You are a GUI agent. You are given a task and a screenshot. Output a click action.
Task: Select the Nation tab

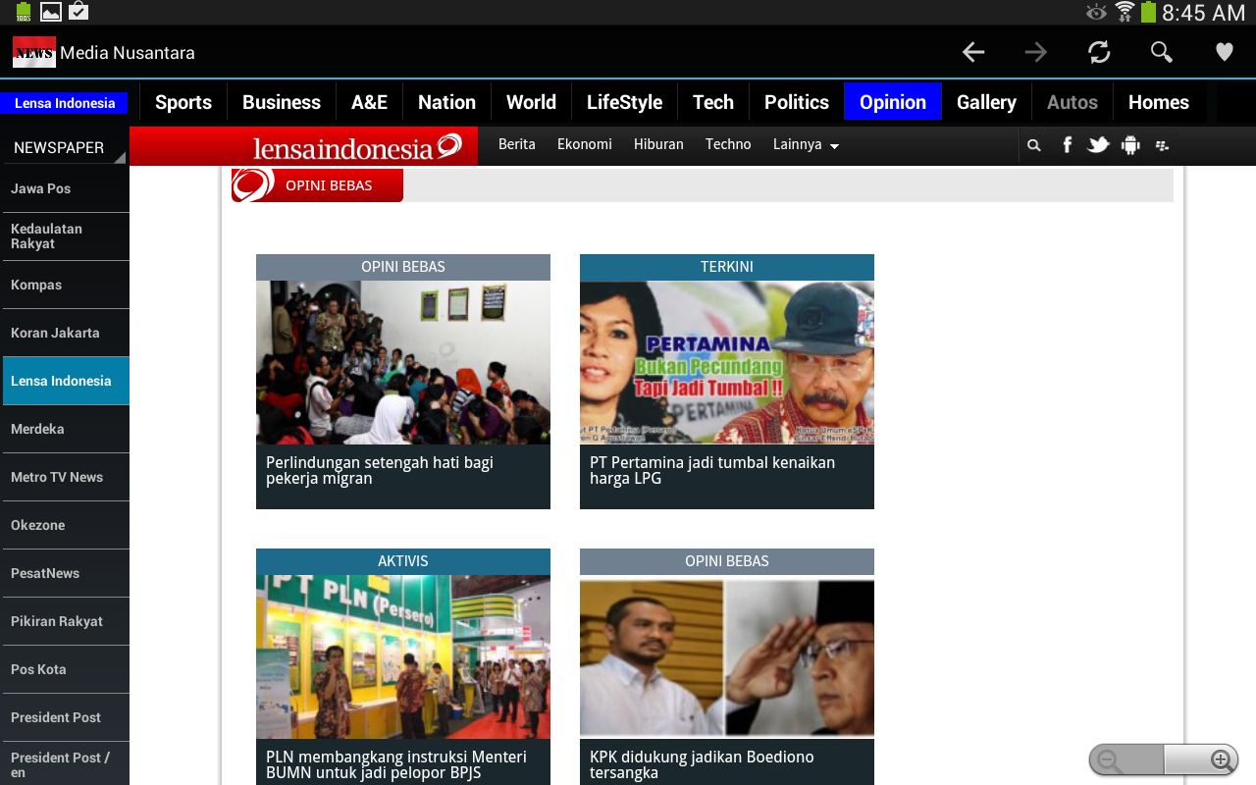click(x=446, y=102)
